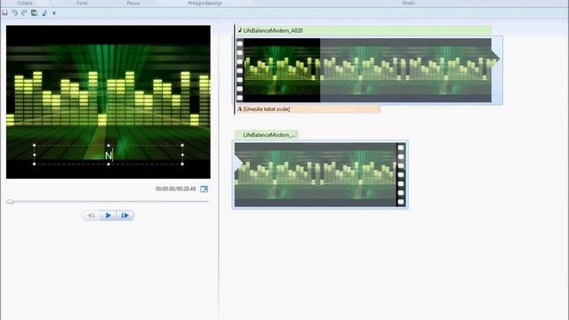Viewport: 569px width, 320px height.
Task: Click the Redo arrow icon
Action: [x=24, y=13]
